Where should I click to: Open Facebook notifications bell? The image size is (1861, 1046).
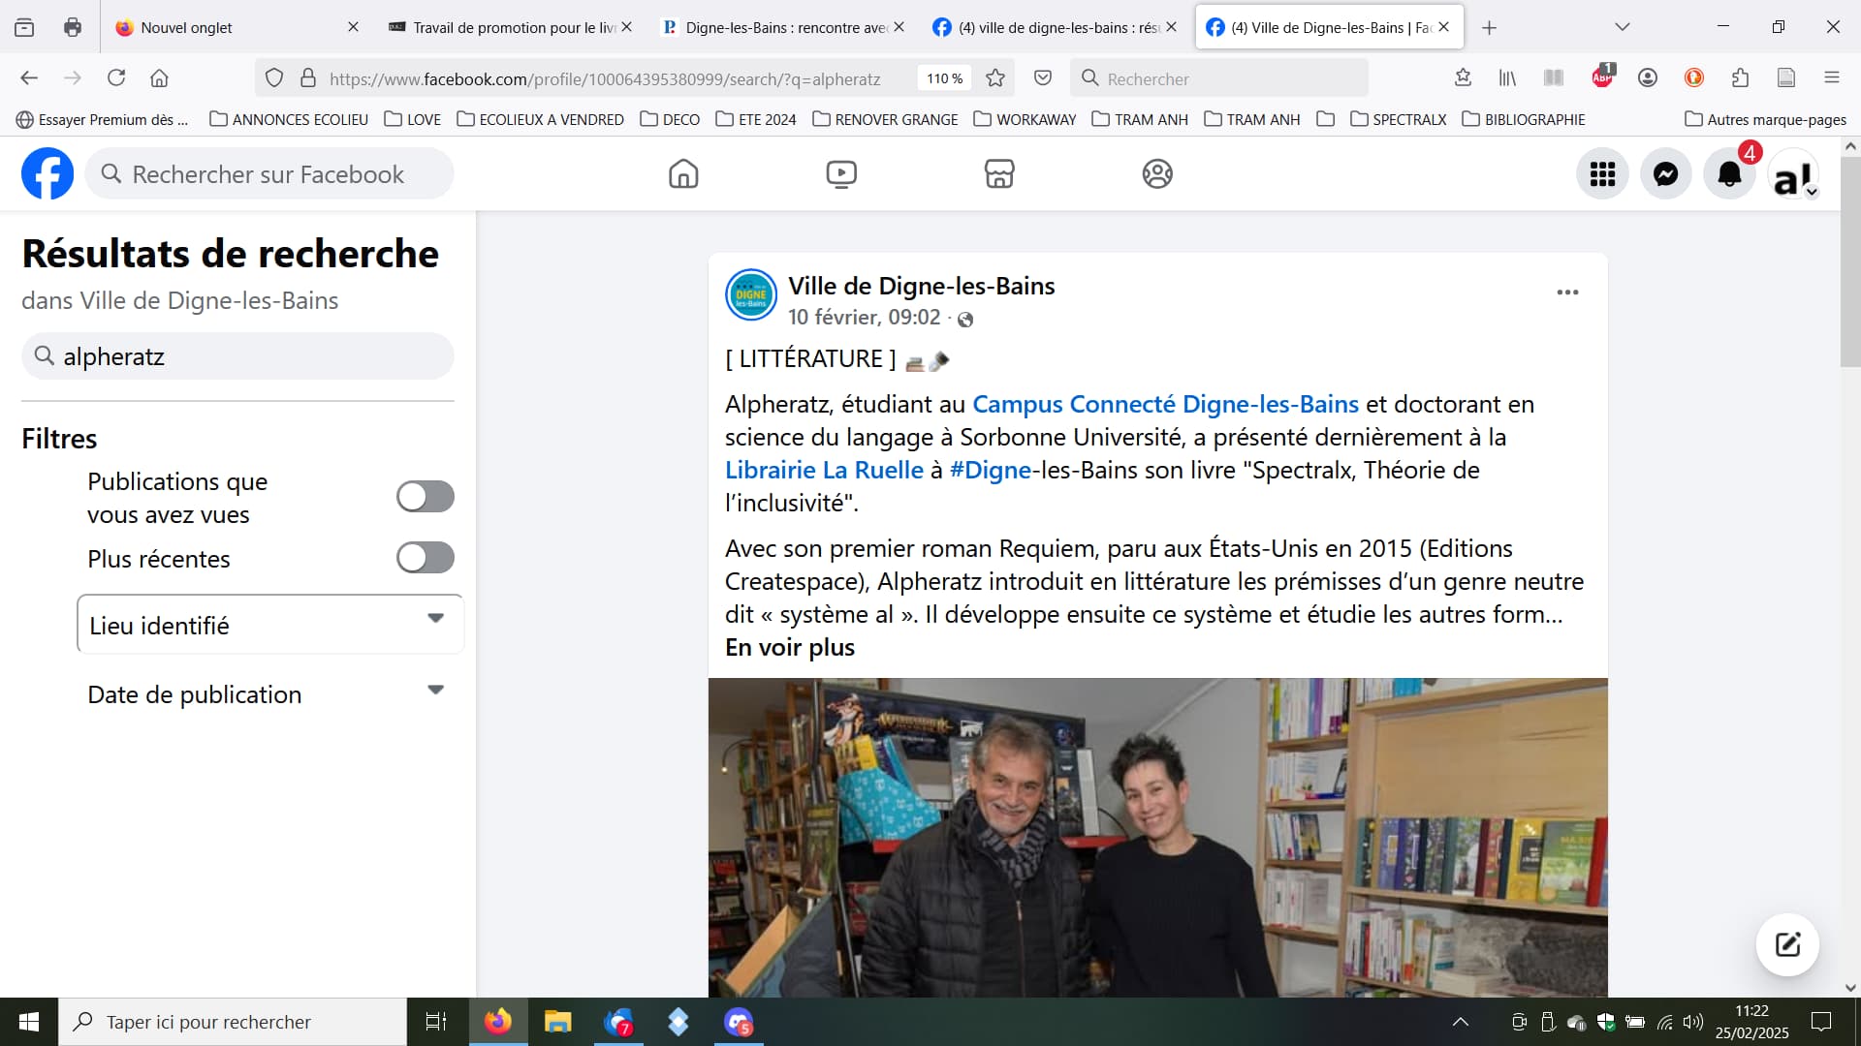coord(1730,174)
